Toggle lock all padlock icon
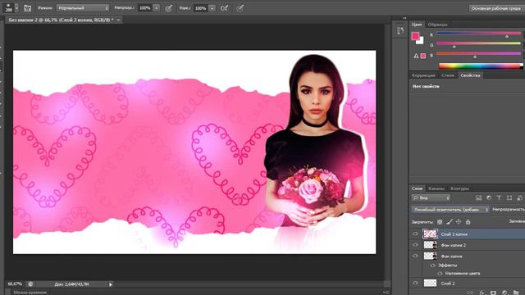The height and width of the screenshot is (295, 525). click(468, 222)
